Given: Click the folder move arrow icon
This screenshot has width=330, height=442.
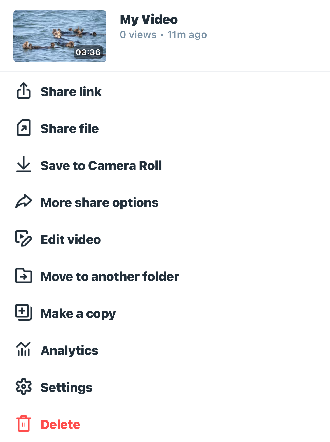Looking at the screenshot, I should coord(24,276).
